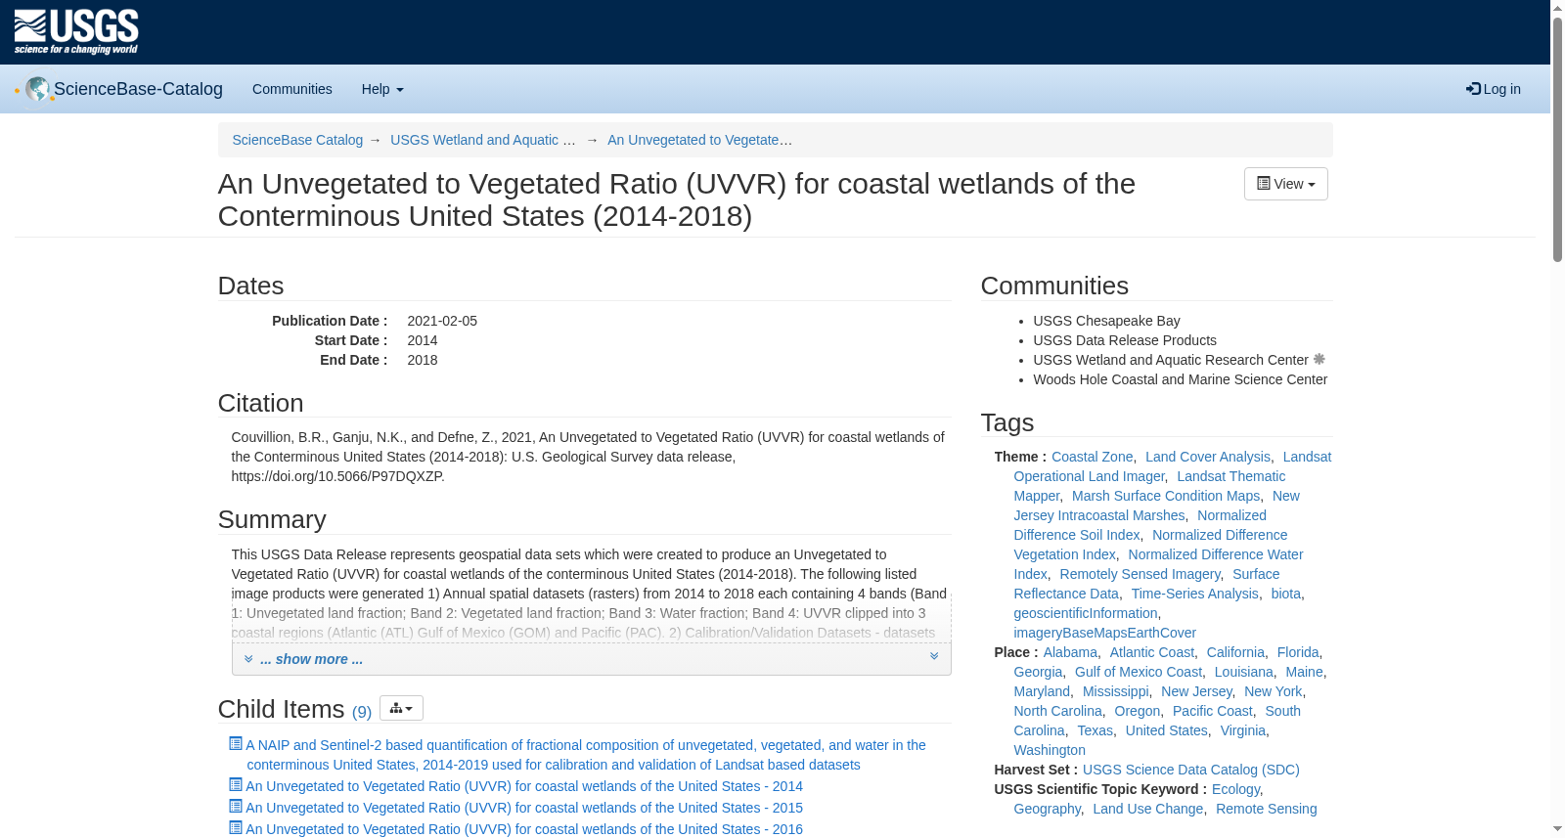This screenshot has width=1565, height=838.
Task: Open the UVVR United States 2014 link
Action: point(524,786)
